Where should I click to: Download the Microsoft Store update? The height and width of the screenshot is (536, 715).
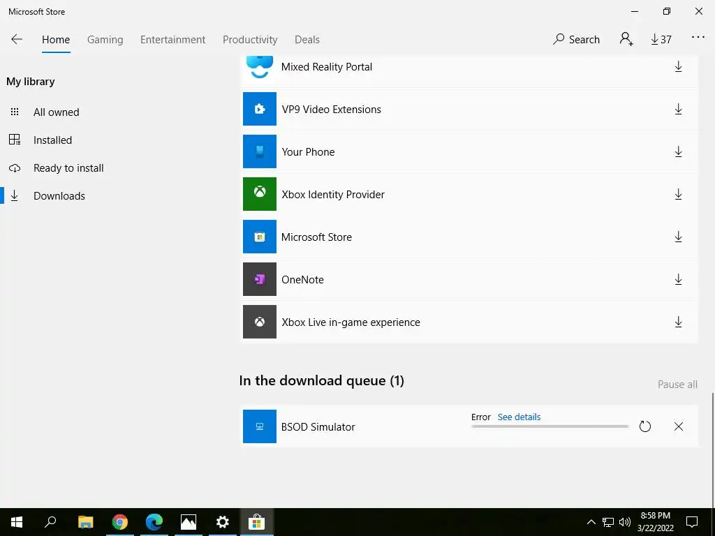(x=678, y=237)
